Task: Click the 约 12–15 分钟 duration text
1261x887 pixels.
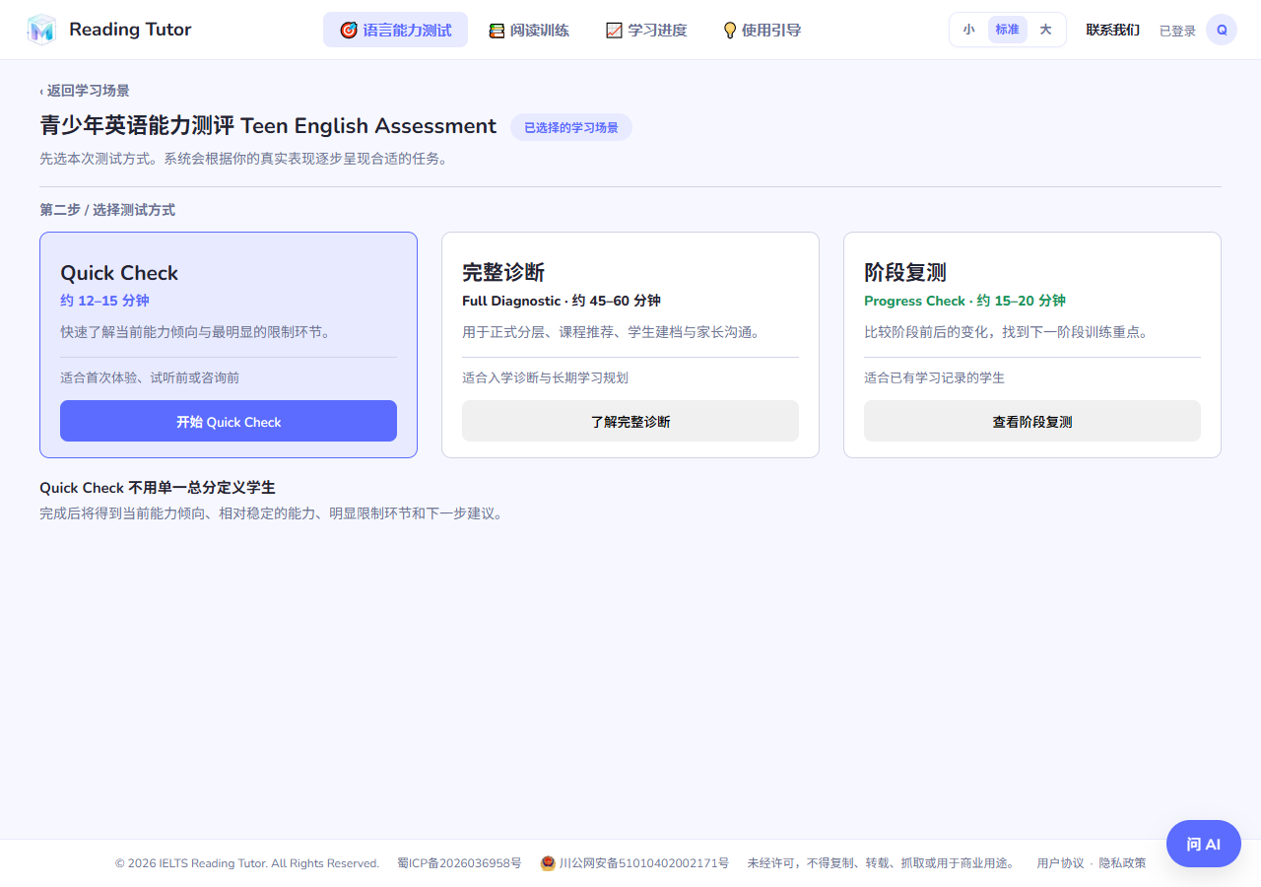Action: click(x=104, y=301)
